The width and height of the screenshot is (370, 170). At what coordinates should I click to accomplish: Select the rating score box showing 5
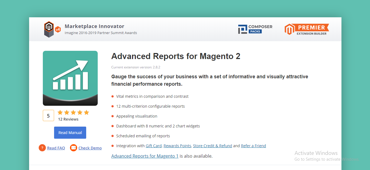tap(48, 115)
